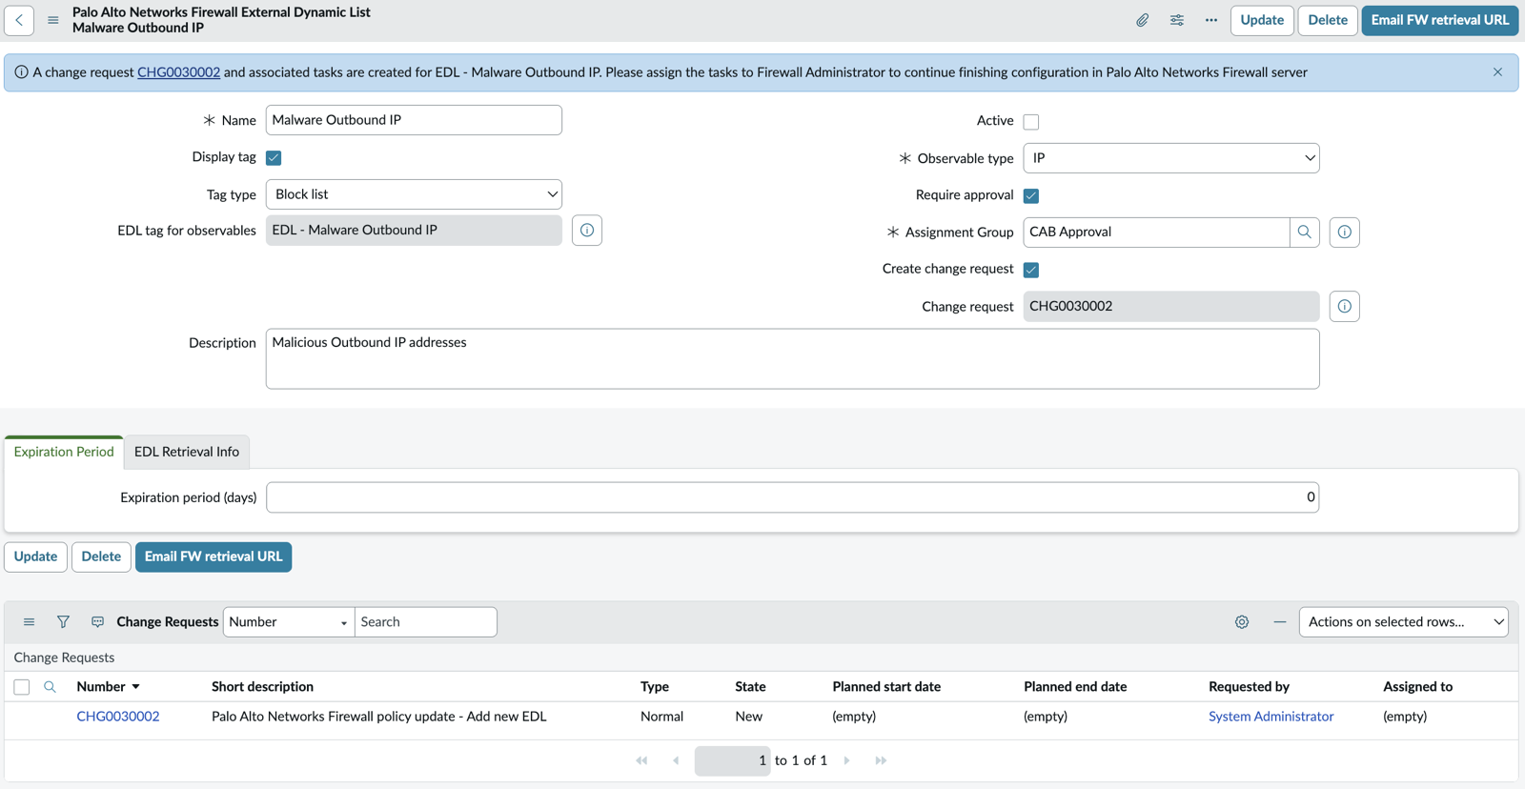
Task: Click the Expiration period days input field
Action: coord(792,497)
